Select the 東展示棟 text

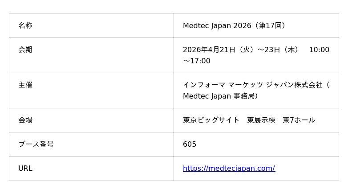261,120
